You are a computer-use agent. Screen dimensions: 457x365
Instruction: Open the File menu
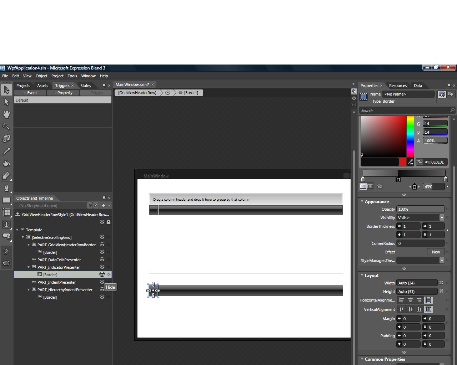pos(5,76)
